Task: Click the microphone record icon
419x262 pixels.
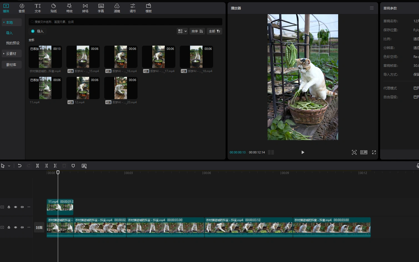Action: (418, 166)
